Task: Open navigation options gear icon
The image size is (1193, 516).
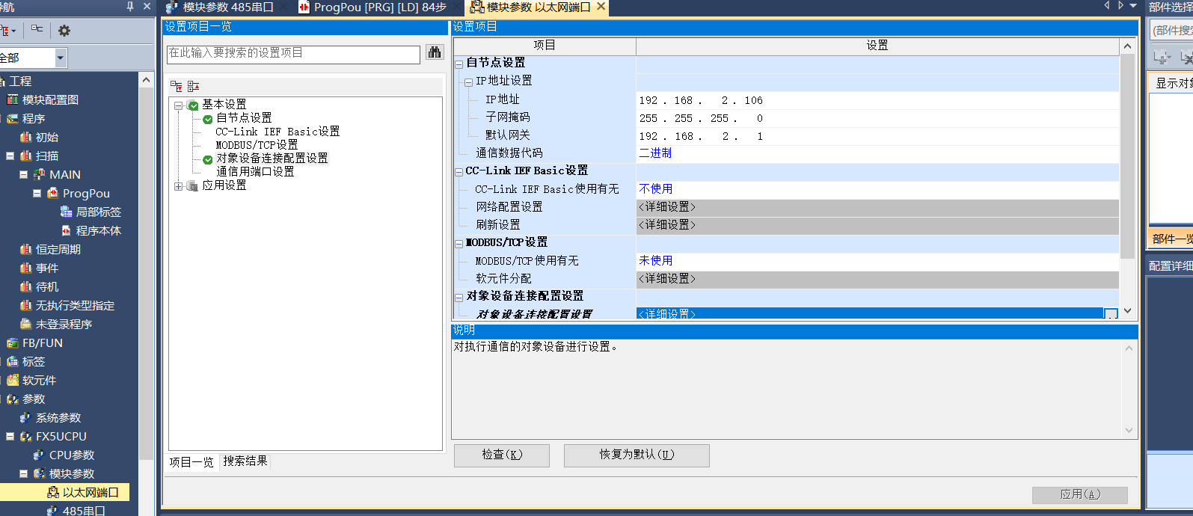Action: (64, 31)
